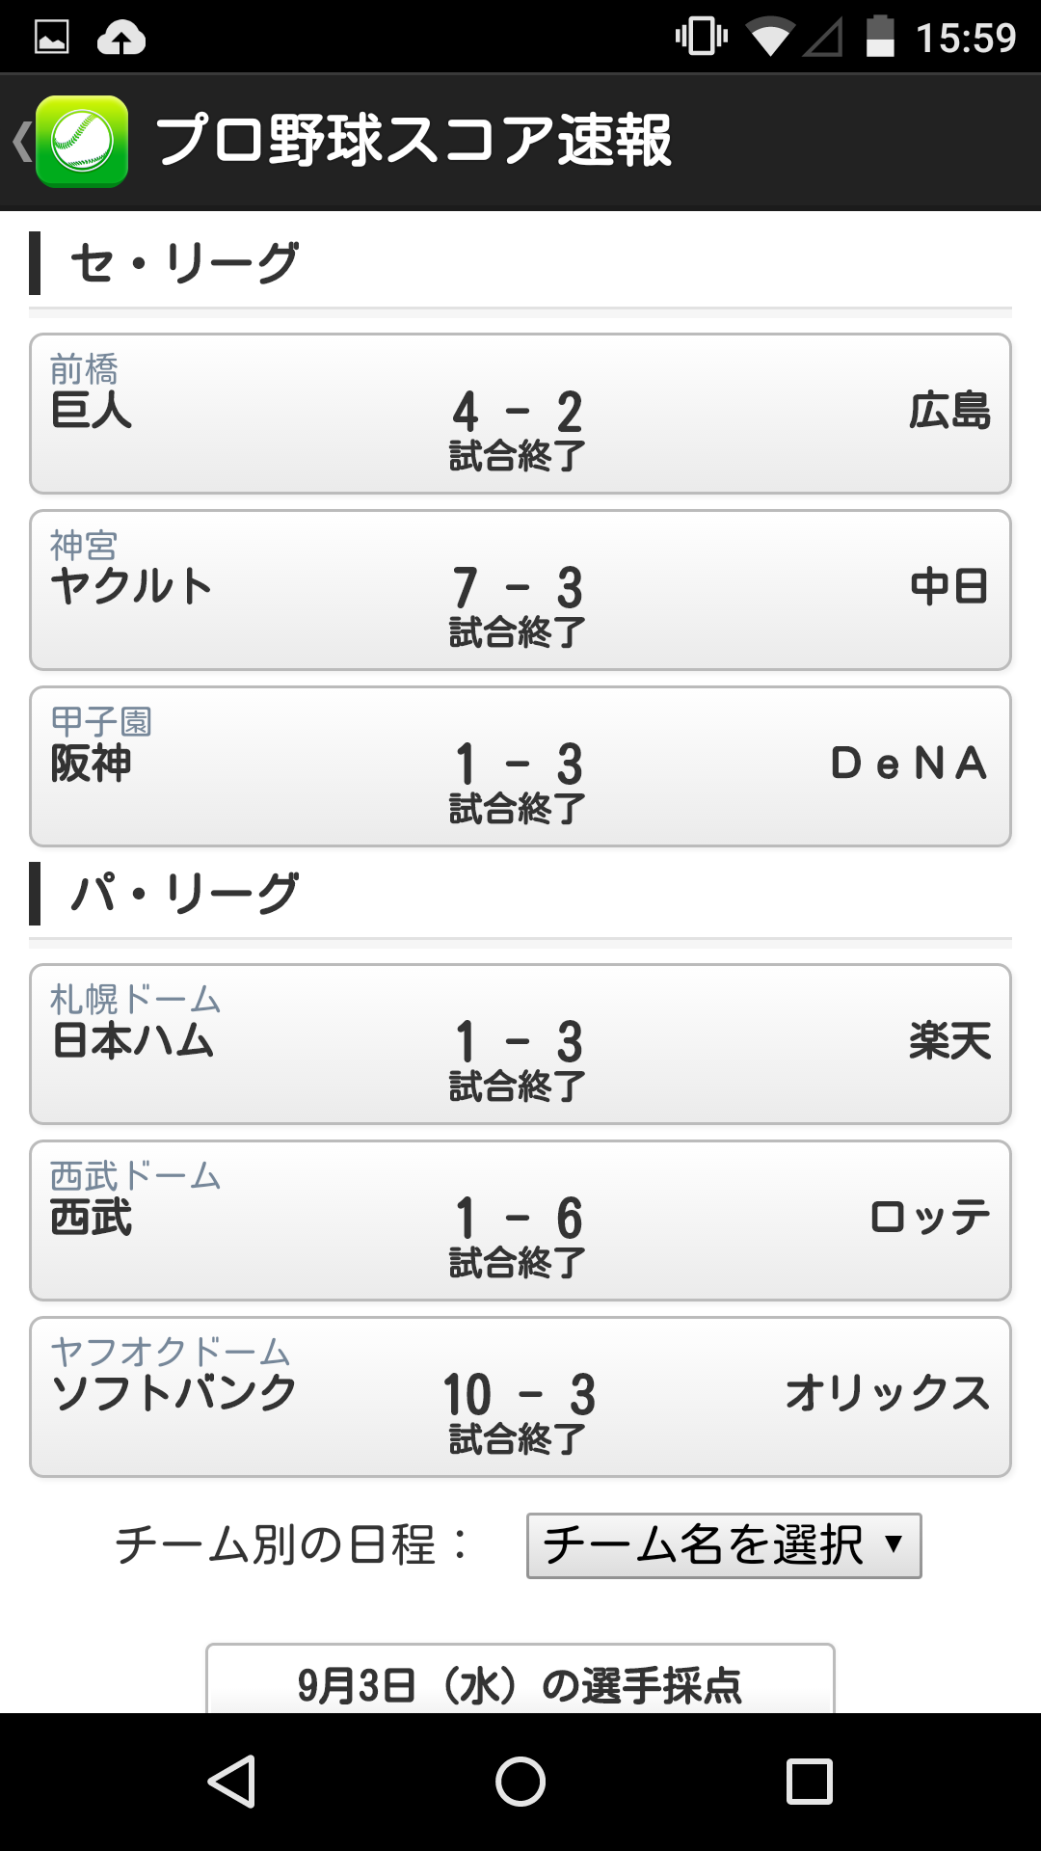
Task: Open the 巨人 vs 広島 game card
Action: coord(520,414)
